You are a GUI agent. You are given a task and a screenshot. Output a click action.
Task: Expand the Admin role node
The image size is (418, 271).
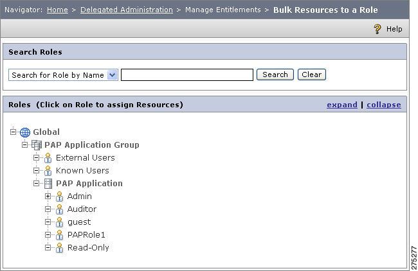coord(48,197)
